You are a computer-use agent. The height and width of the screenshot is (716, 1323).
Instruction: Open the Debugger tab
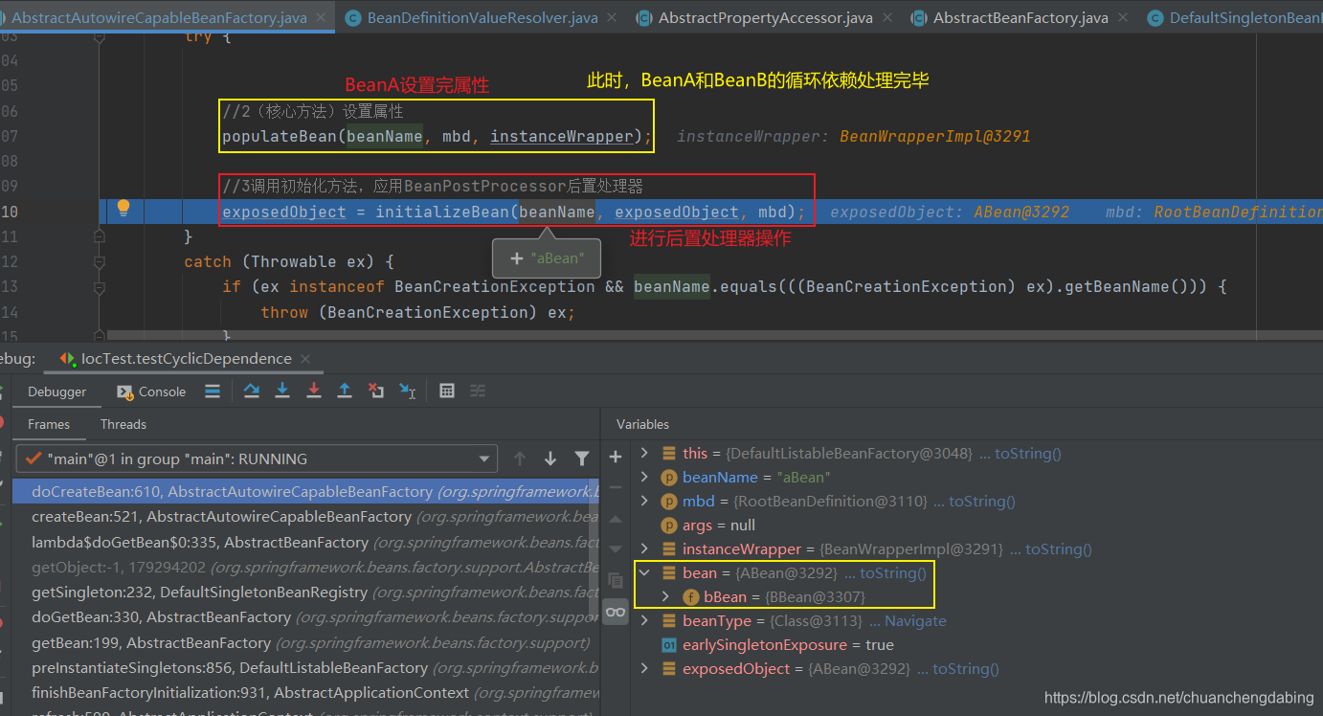click(x=56, y=392)
